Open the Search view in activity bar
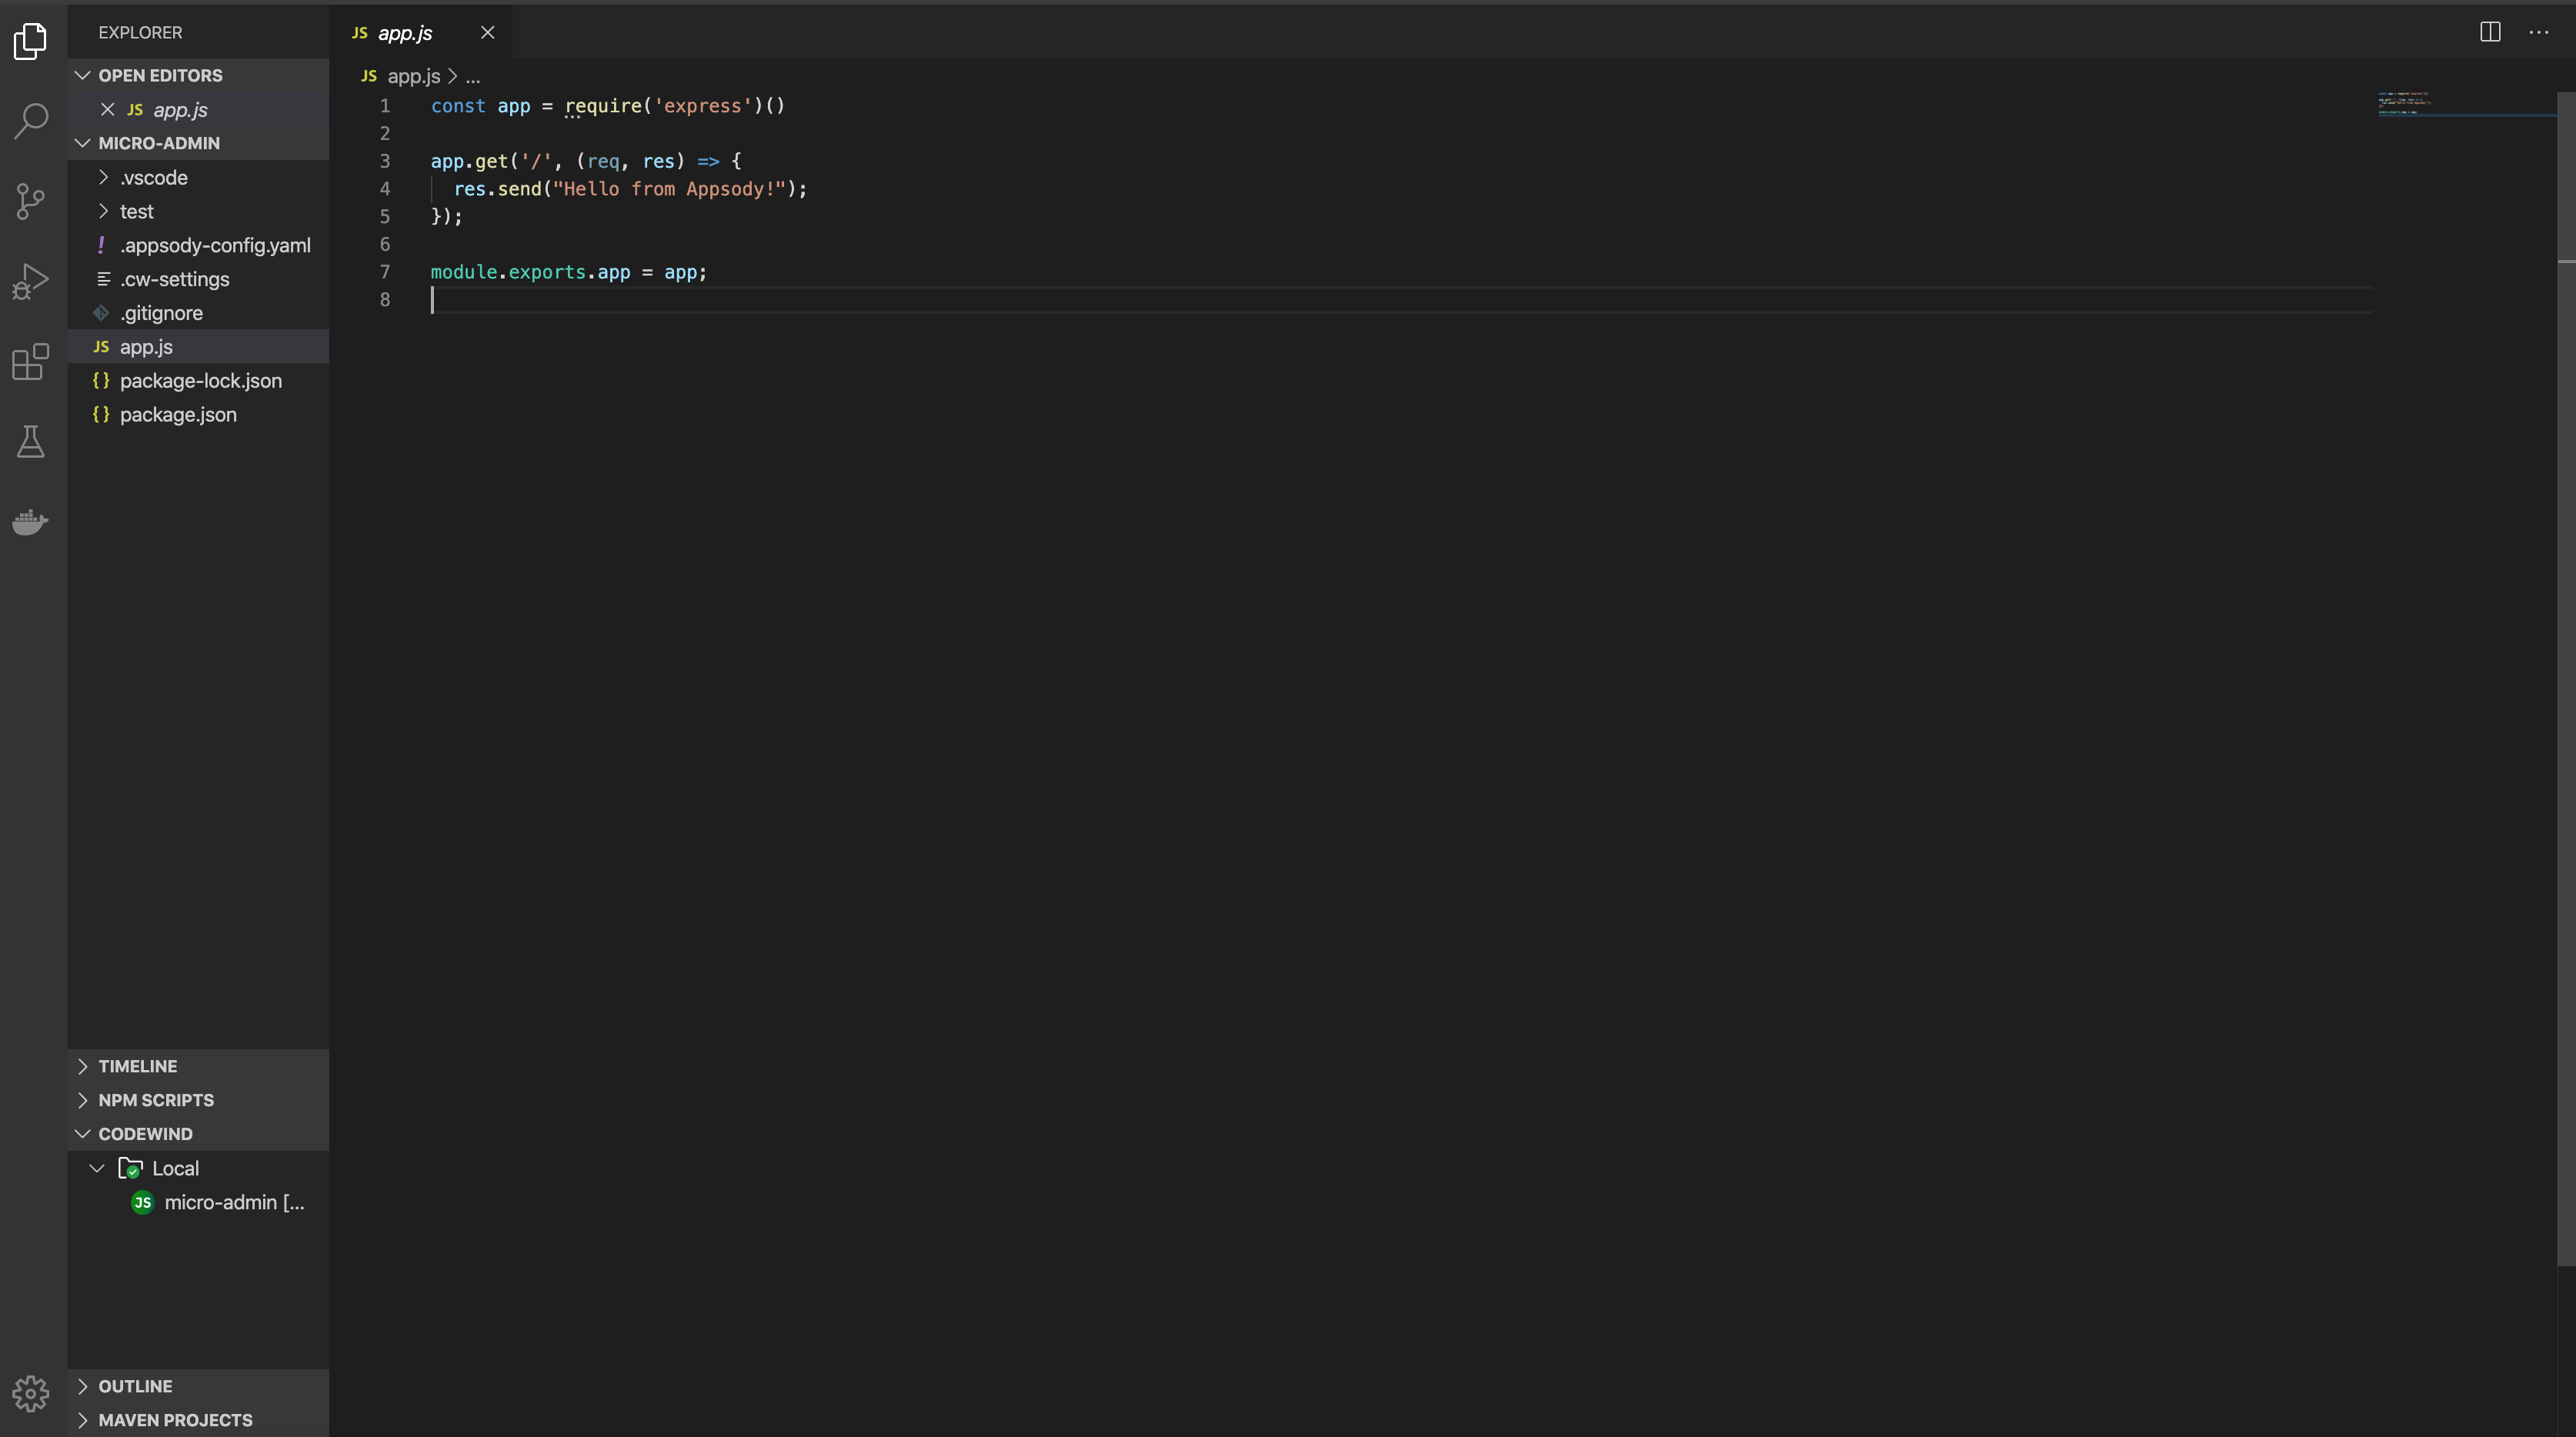This screenshot has width=2576, height=1437. pyautogui.click(x=31, y=121)
